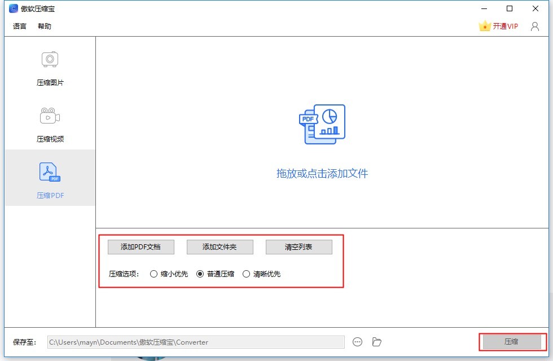553x361 pixels.
Task: Click the 添加PDF文档 button
Action: pos(141,246)
